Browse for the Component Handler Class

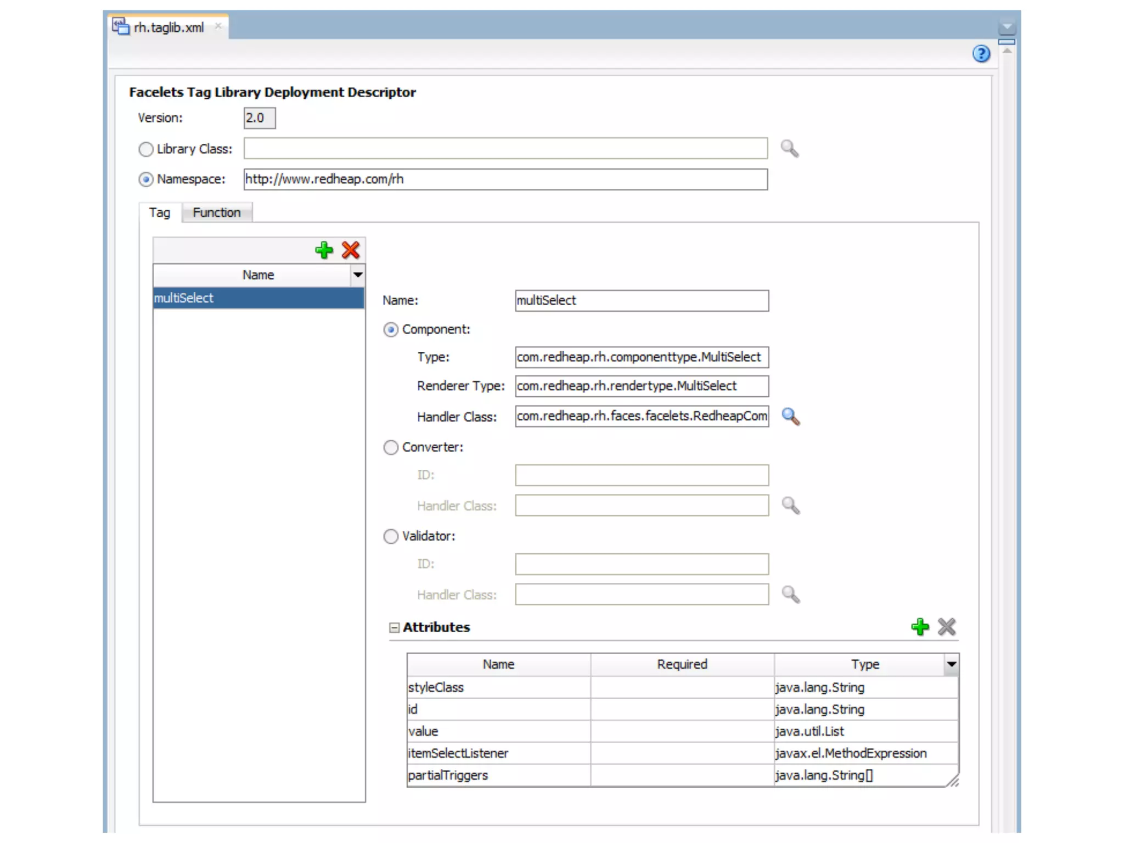point(790,417)
